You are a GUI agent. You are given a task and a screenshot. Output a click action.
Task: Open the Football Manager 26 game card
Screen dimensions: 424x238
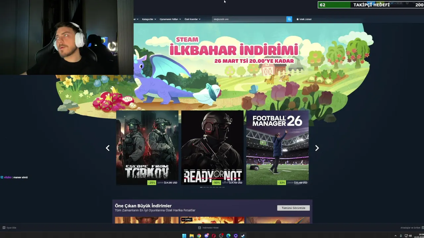pyautogui.click(x=278, y=148)
